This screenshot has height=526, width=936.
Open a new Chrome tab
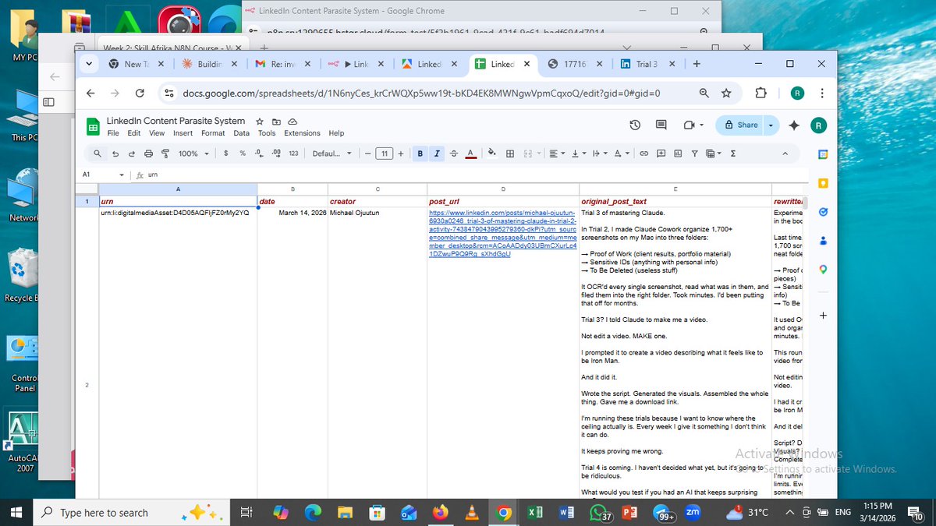click(697, 64)
